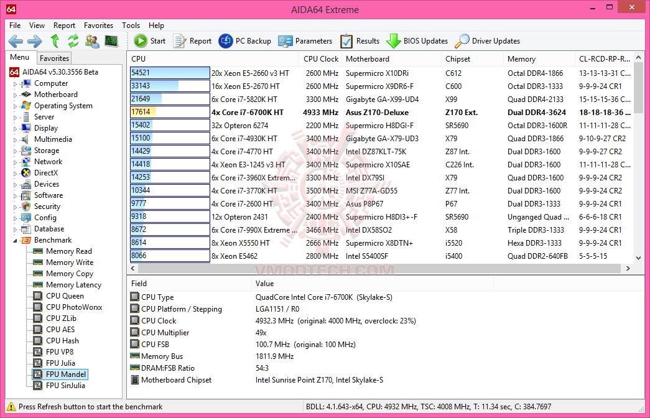Collapse the Benchmark tree node
This screenshot has height=418, width=650.
(x=16, y=241)
